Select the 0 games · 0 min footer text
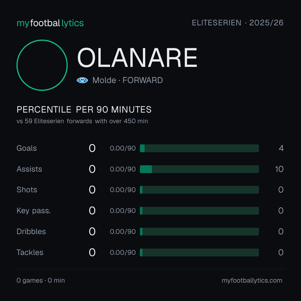The image size is (301, 301). click(41, 280)
